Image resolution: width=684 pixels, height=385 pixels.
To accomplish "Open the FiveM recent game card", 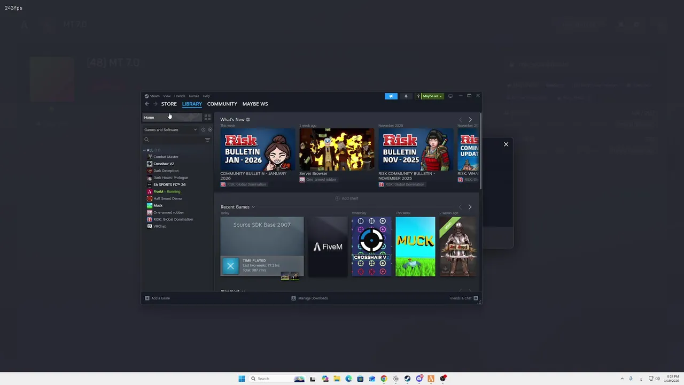I will 328,247.
